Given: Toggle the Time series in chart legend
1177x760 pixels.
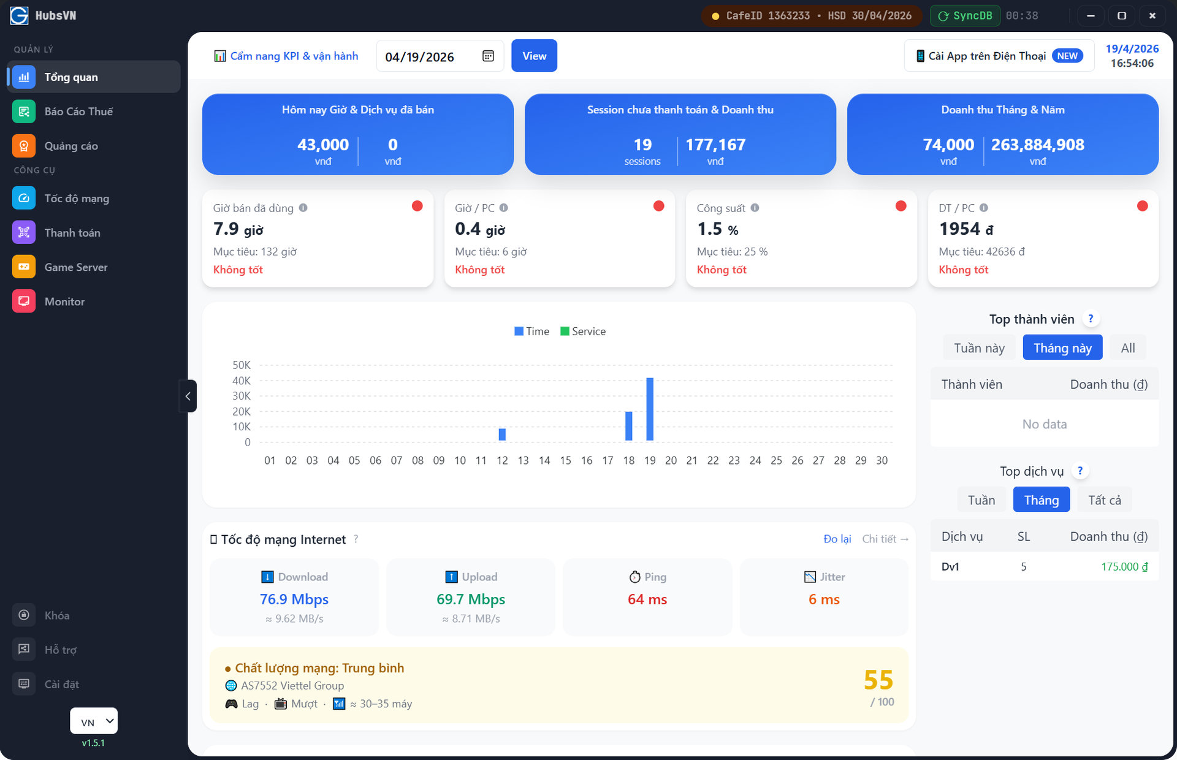Looking at the screenshot, I should (x=531, y=332).
